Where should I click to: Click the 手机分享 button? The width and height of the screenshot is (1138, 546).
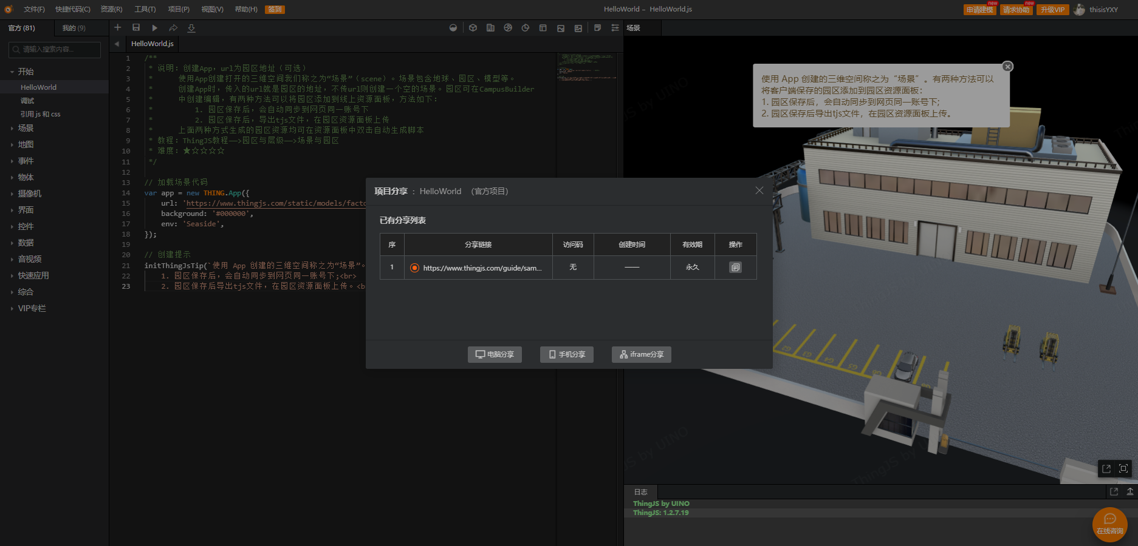[567, 354]
